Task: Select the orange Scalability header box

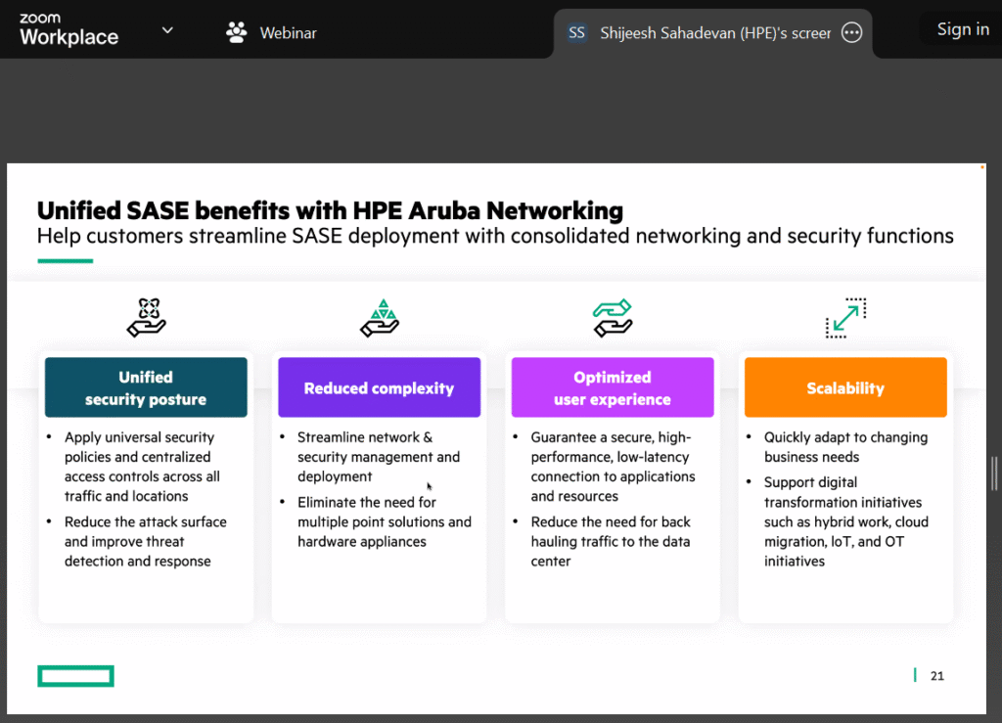Action: click(x=845, y=387)
